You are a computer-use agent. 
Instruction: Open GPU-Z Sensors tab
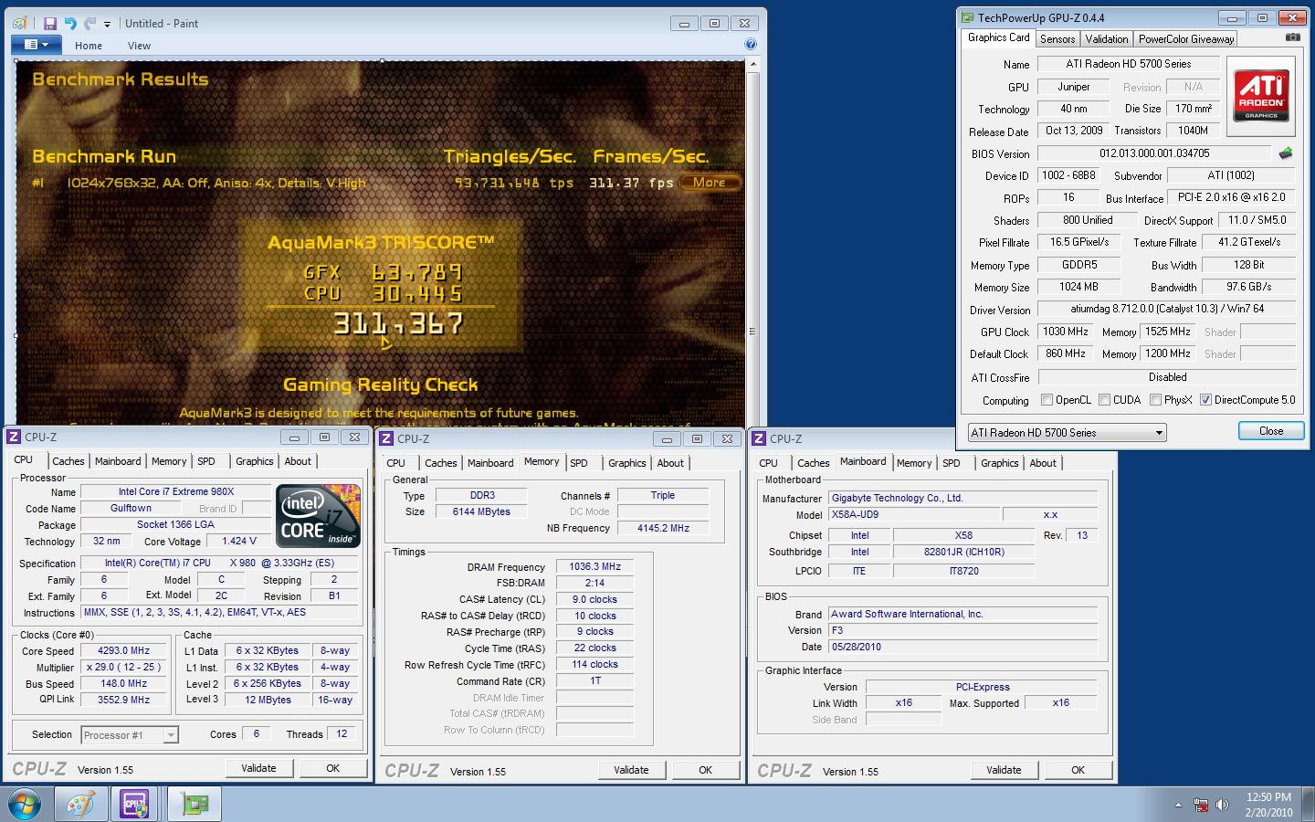1057,38
